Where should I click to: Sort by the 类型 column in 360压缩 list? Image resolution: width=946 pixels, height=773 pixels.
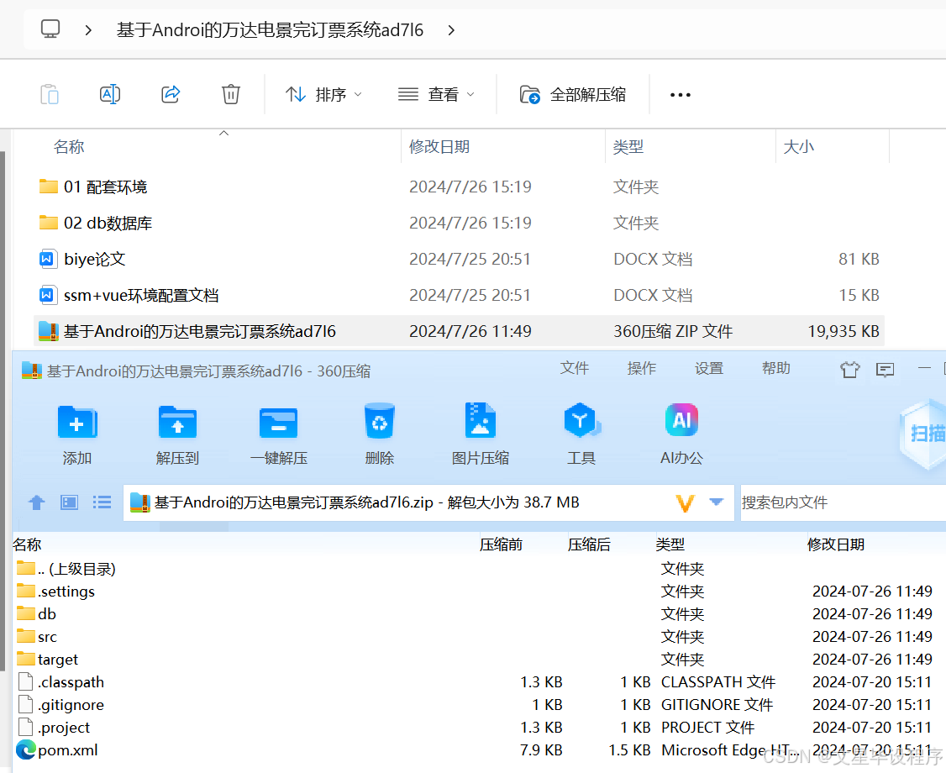click(670, 544)
